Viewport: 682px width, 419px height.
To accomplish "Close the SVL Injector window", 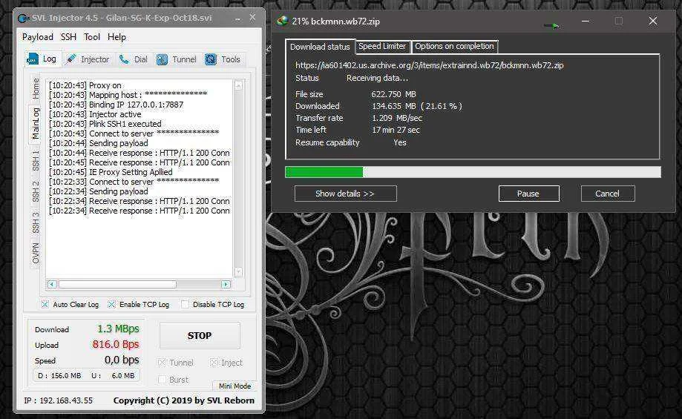I will pyautogui.click(x=252, y=17).
